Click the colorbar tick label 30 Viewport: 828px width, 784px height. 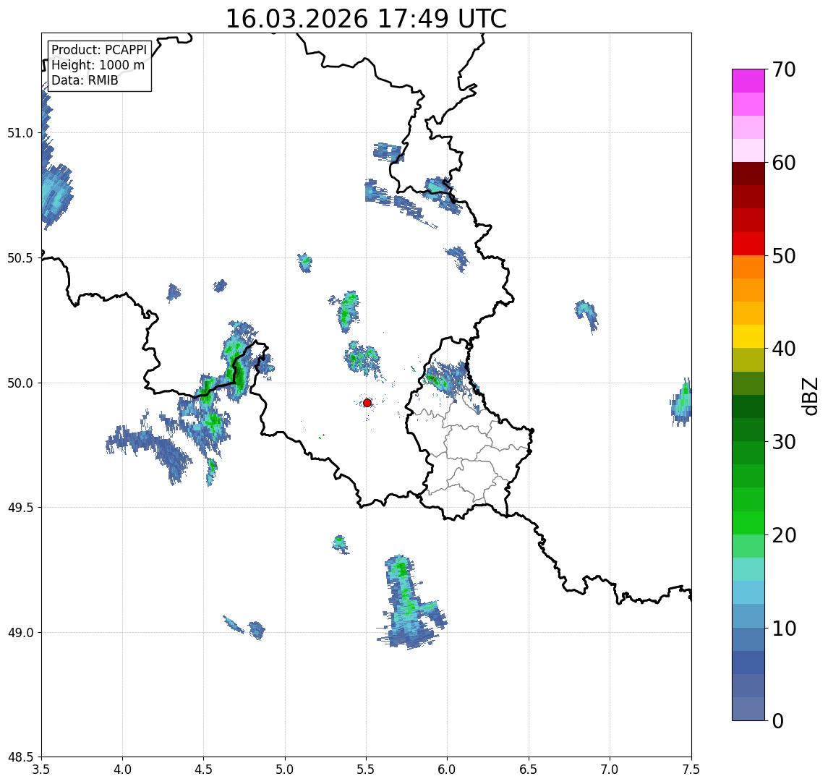784,442
